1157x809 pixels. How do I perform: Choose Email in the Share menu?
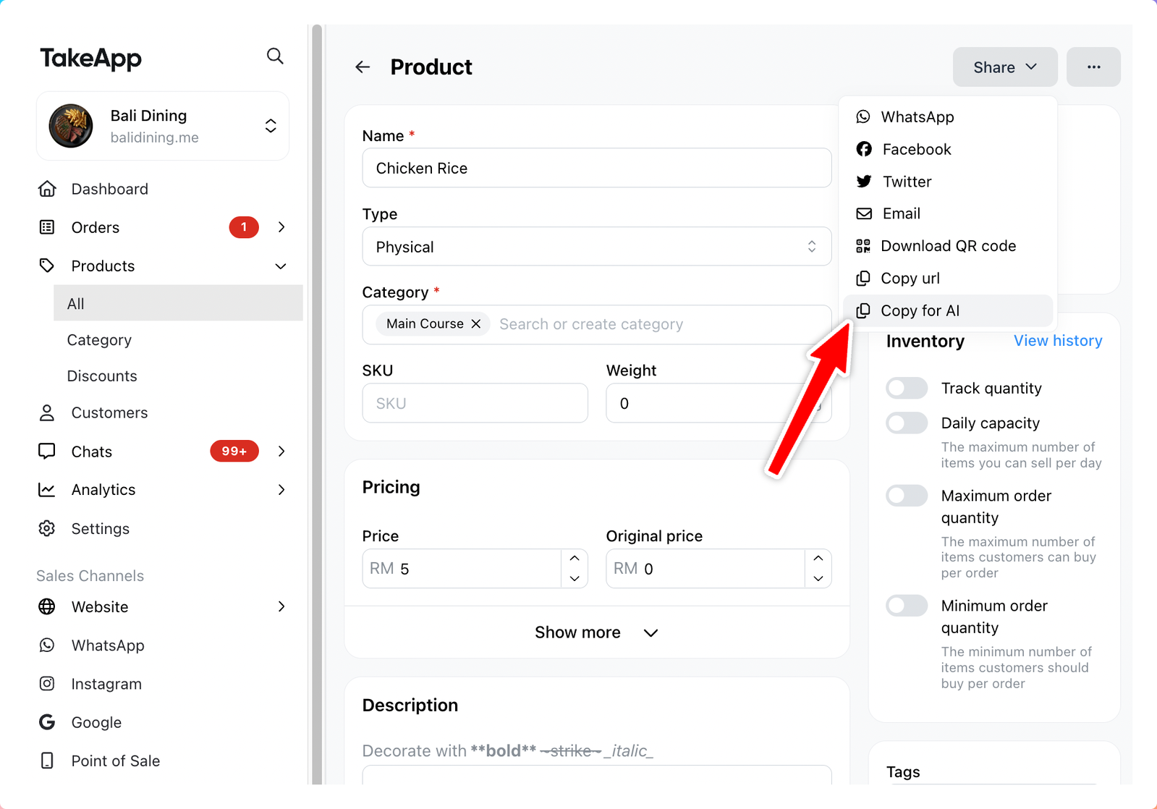tap(948, 213)
